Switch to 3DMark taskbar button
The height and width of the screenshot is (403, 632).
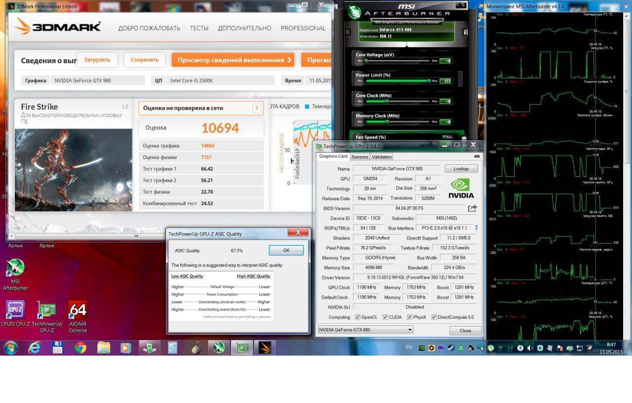[265, 348]
